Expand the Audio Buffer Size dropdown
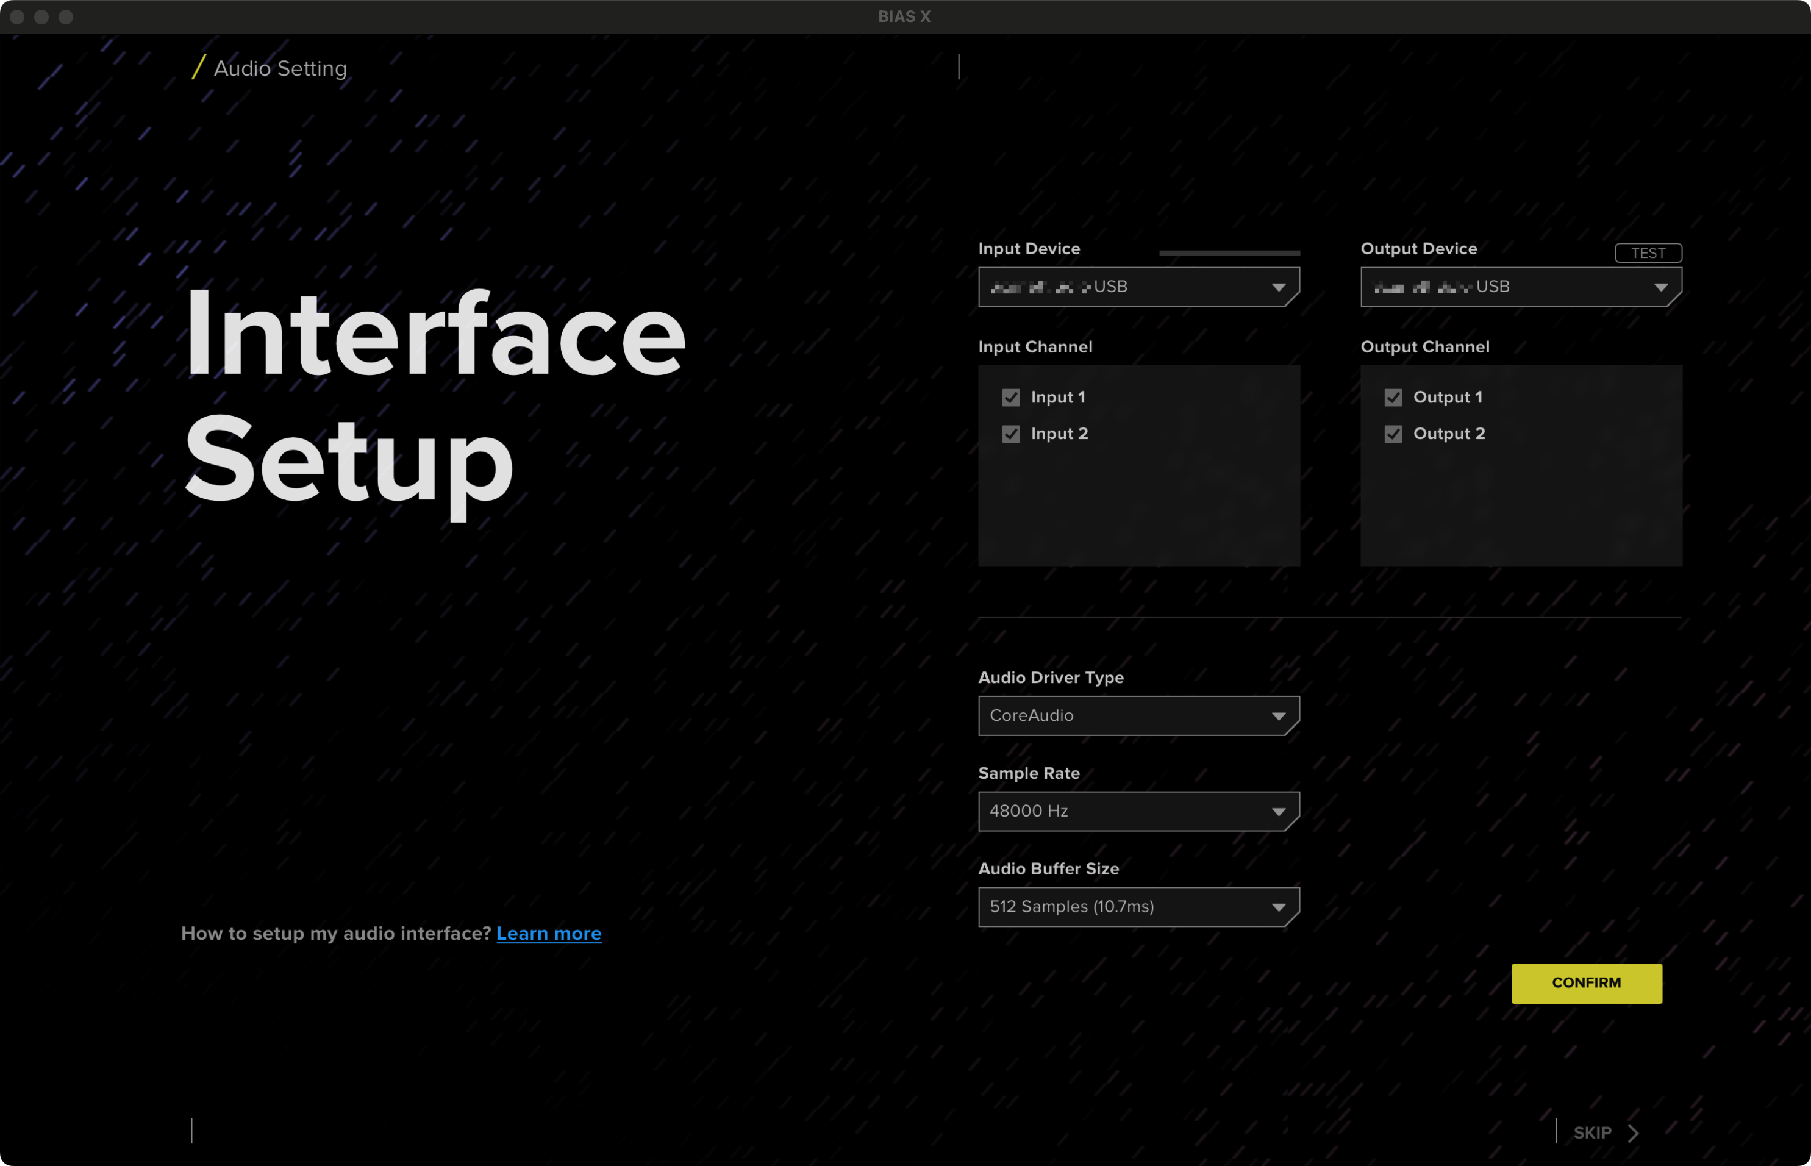Screen dimensions: 1811x1166 1137,906
